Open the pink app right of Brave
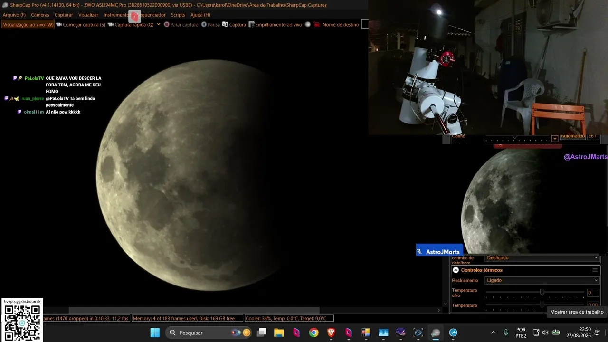Image resolution: width=608 pixels, height=342 pixels. tap(349, 332)
